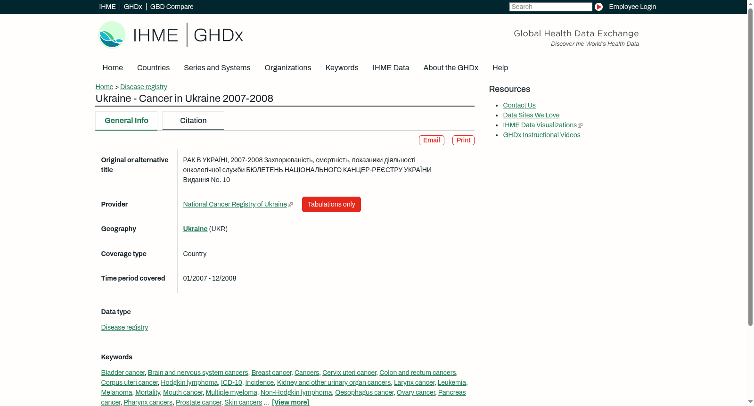The height and width of the screenshot is (406, 754).
Task: Open the About the GHDx menu
Action: tap(451, 68)
